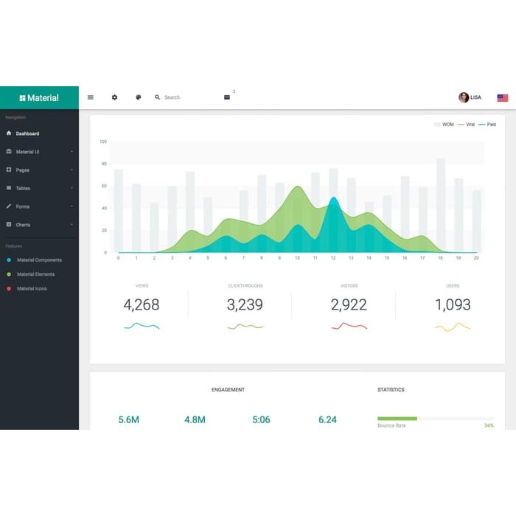Toggle the Viral legend series
Image resolution: width=516 pixels, height=516 pixels.
click(467, 125)
